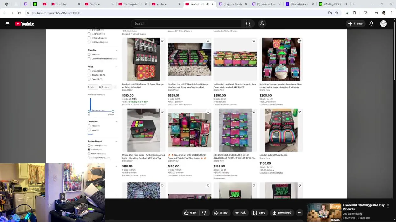Screen dimensions: 396x222
Task: Check the Not Specified age filter
Action: pyautogui.click(x=89, y=42)
